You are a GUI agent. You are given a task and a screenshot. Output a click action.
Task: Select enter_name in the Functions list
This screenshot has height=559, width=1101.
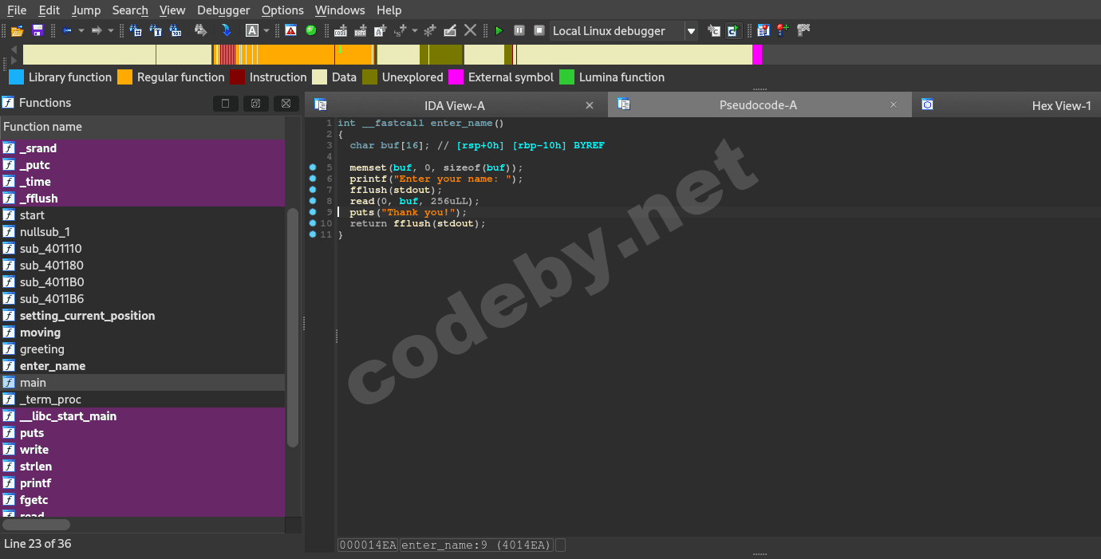pos(53,366)
